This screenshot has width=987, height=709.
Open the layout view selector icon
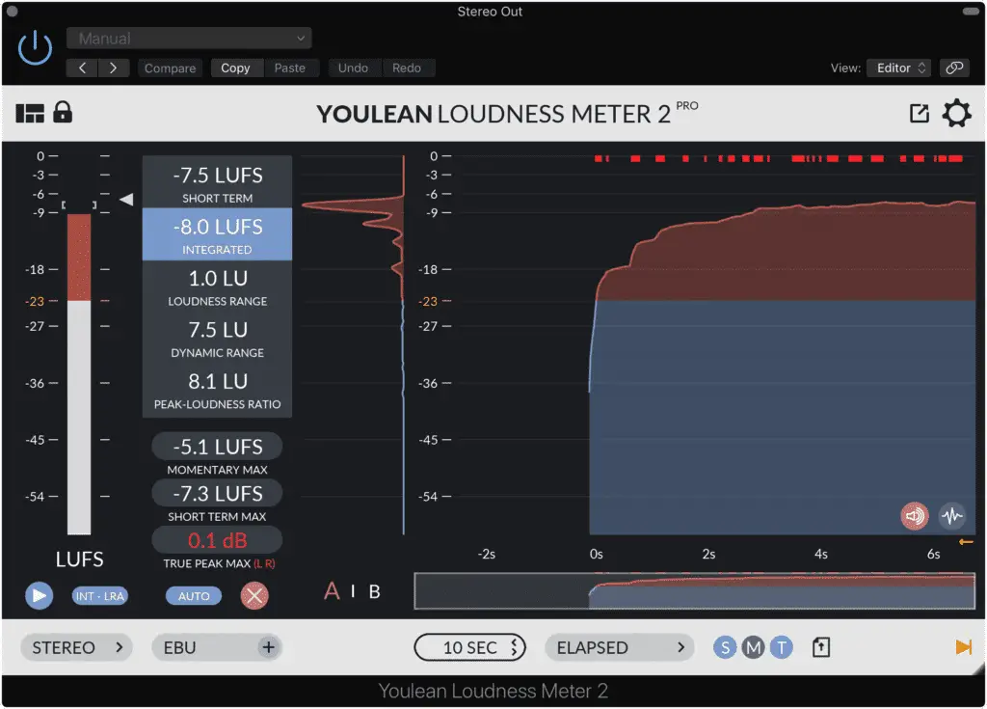30,114
